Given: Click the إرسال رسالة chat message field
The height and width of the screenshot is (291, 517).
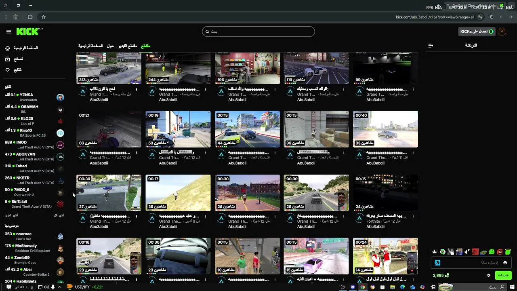Looking at the screenshot, I should (x=471, y=263).
